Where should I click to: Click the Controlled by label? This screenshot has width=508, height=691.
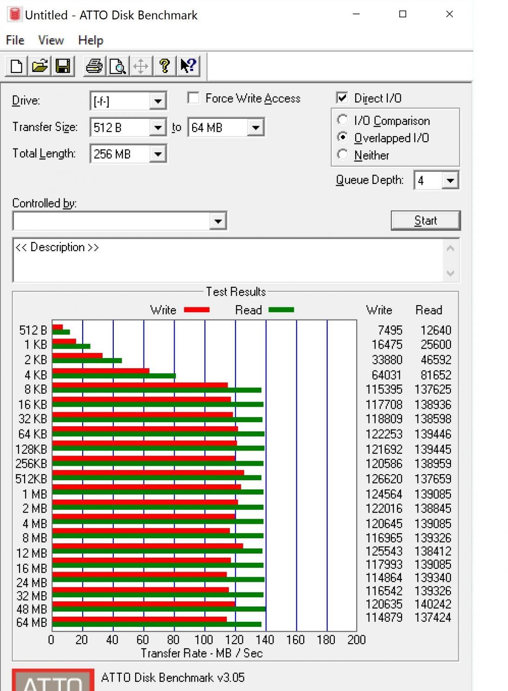point(44,203)
